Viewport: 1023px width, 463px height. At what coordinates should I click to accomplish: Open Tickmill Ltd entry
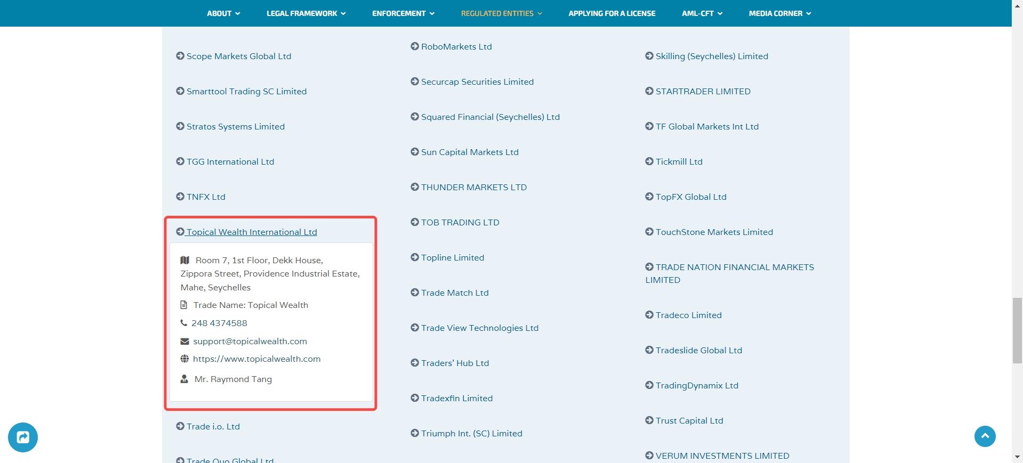click(674, 161)
